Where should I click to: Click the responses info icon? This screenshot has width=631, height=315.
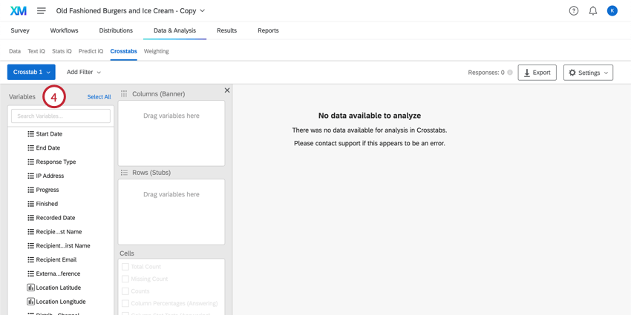(510, 73)
